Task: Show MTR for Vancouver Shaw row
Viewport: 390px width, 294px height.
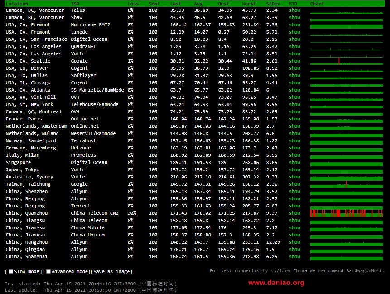Action: (294, 17)
